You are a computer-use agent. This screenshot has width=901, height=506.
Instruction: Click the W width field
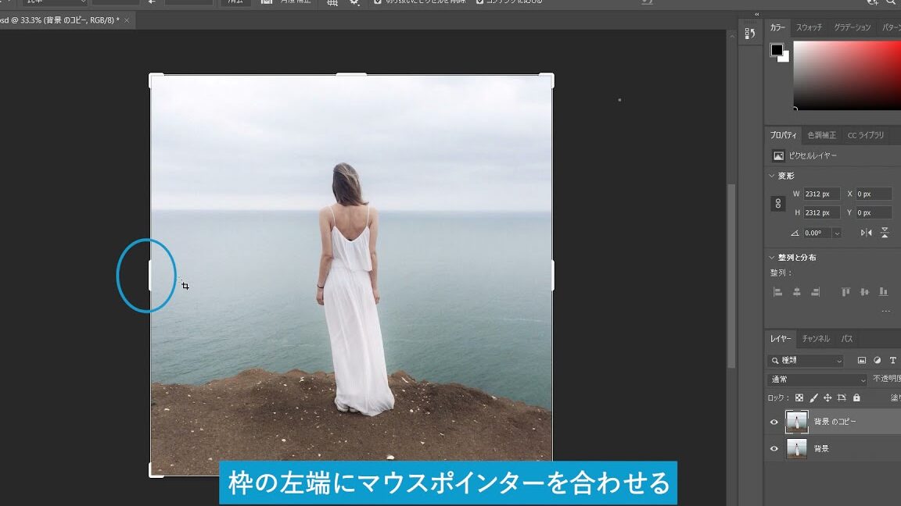[822, 194]
